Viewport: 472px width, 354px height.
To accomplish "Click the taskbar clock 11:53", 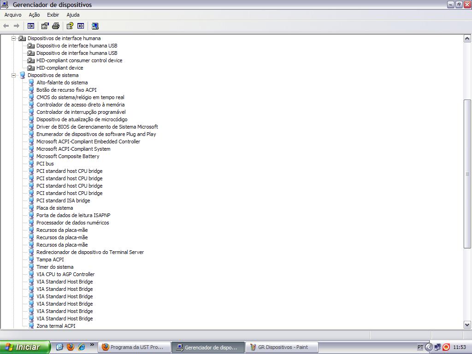I will [x=460, y=348].
